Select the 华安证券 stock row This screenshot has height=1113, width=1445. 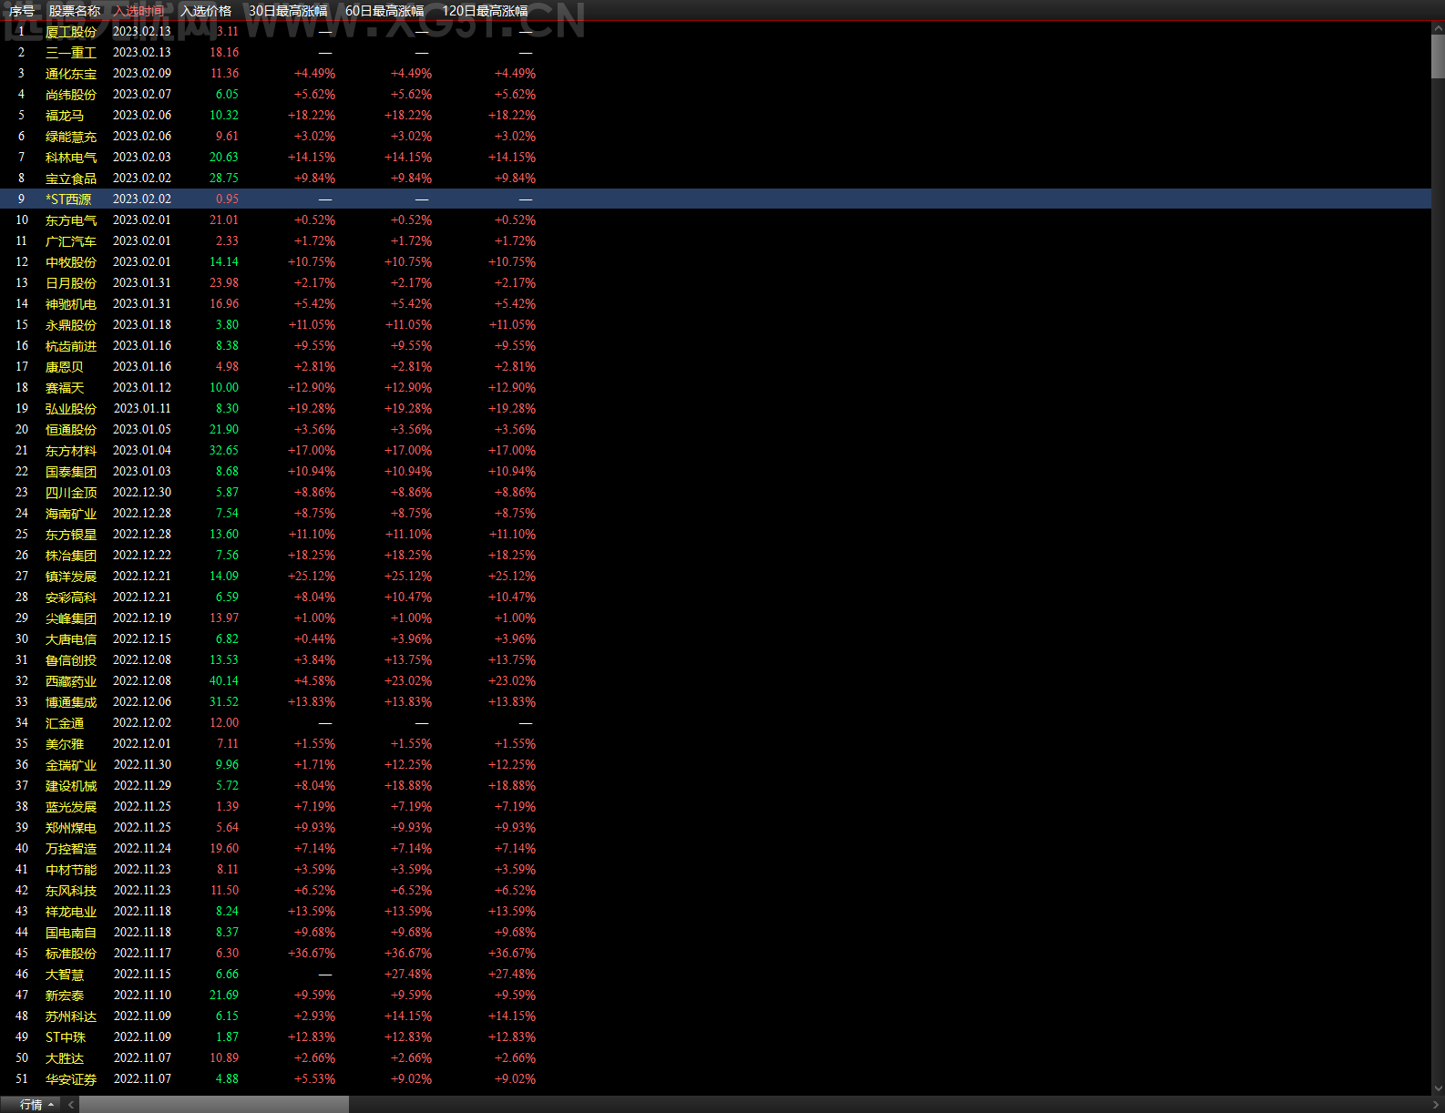tap(715, 1078)
